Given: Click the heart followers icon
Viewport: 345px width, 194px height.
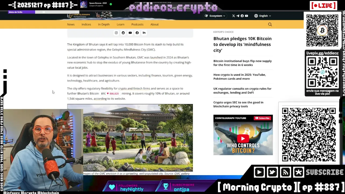Looking at the screenshot, I should click(x=112, y=187).
